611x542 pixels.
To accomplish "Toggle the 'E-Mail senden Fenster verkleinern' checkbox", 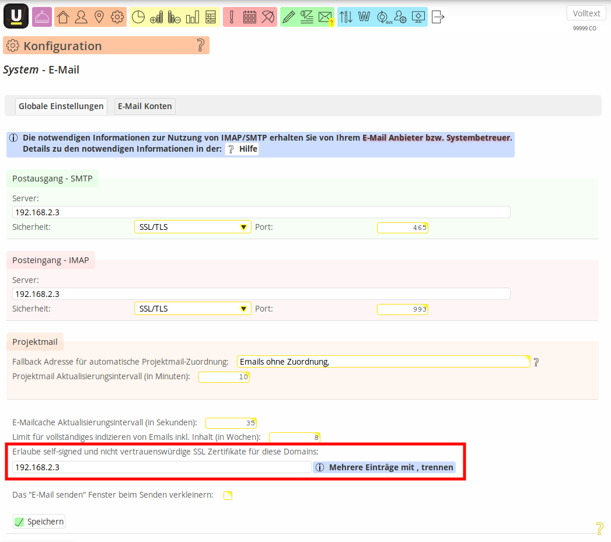I will pos(228,495).
